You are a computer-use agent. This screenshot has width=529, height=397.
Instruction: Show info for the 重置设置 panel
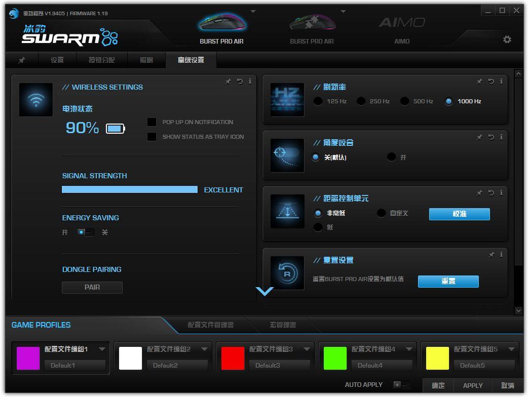pos(501,254)
